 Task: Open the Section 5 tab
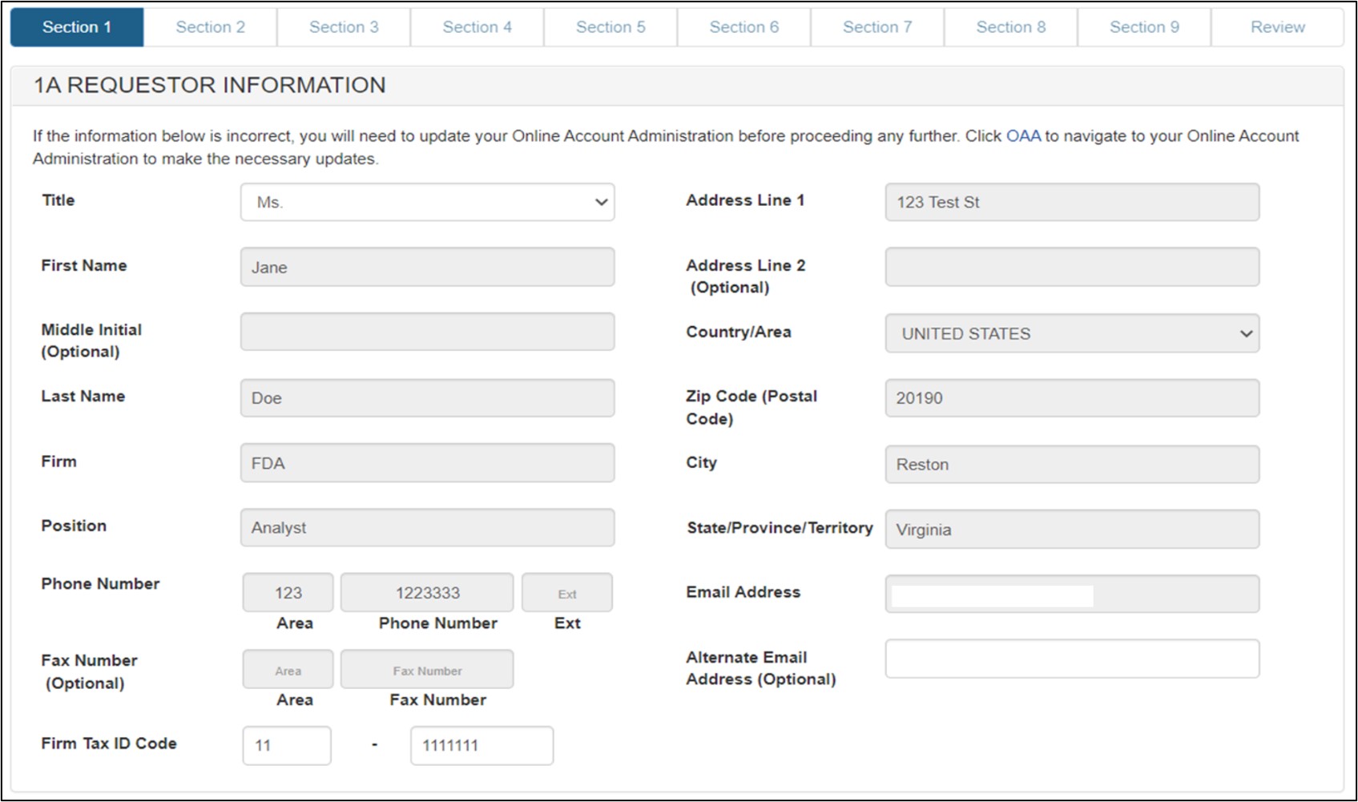click(x=610, y=27)
